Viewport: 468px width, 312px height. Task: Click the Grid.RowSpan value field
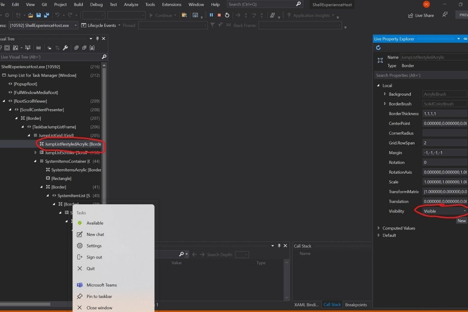click(445, 143)
